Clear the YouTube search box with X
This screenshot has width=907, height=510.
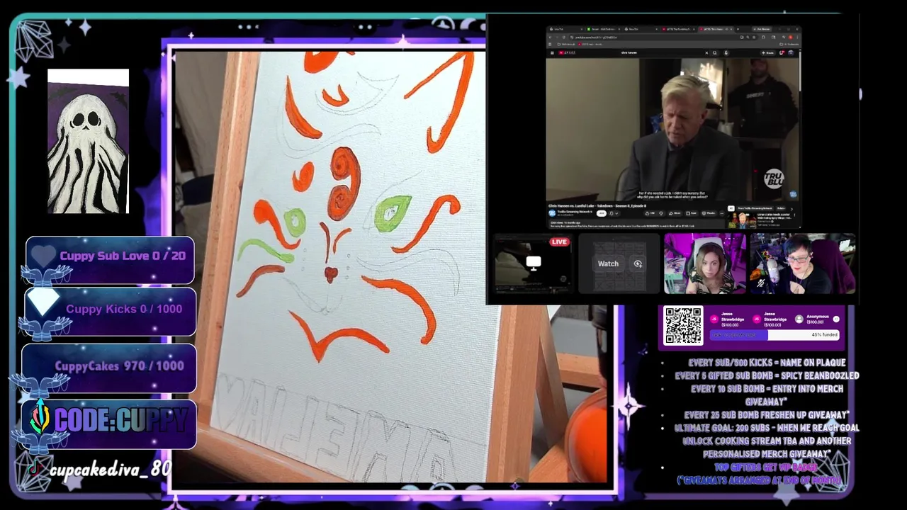click(x=706, y=52)
